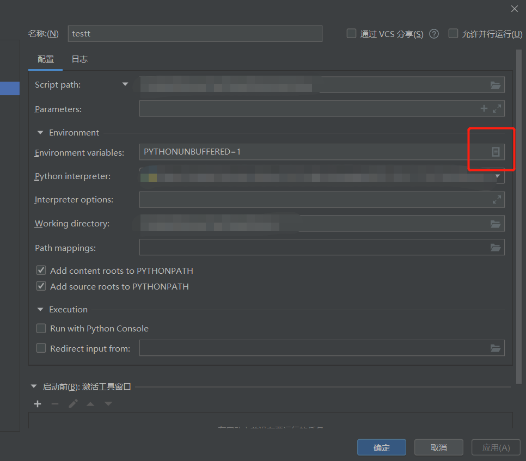
Task: Enable Run with Python Console
Action: [41, 328]
